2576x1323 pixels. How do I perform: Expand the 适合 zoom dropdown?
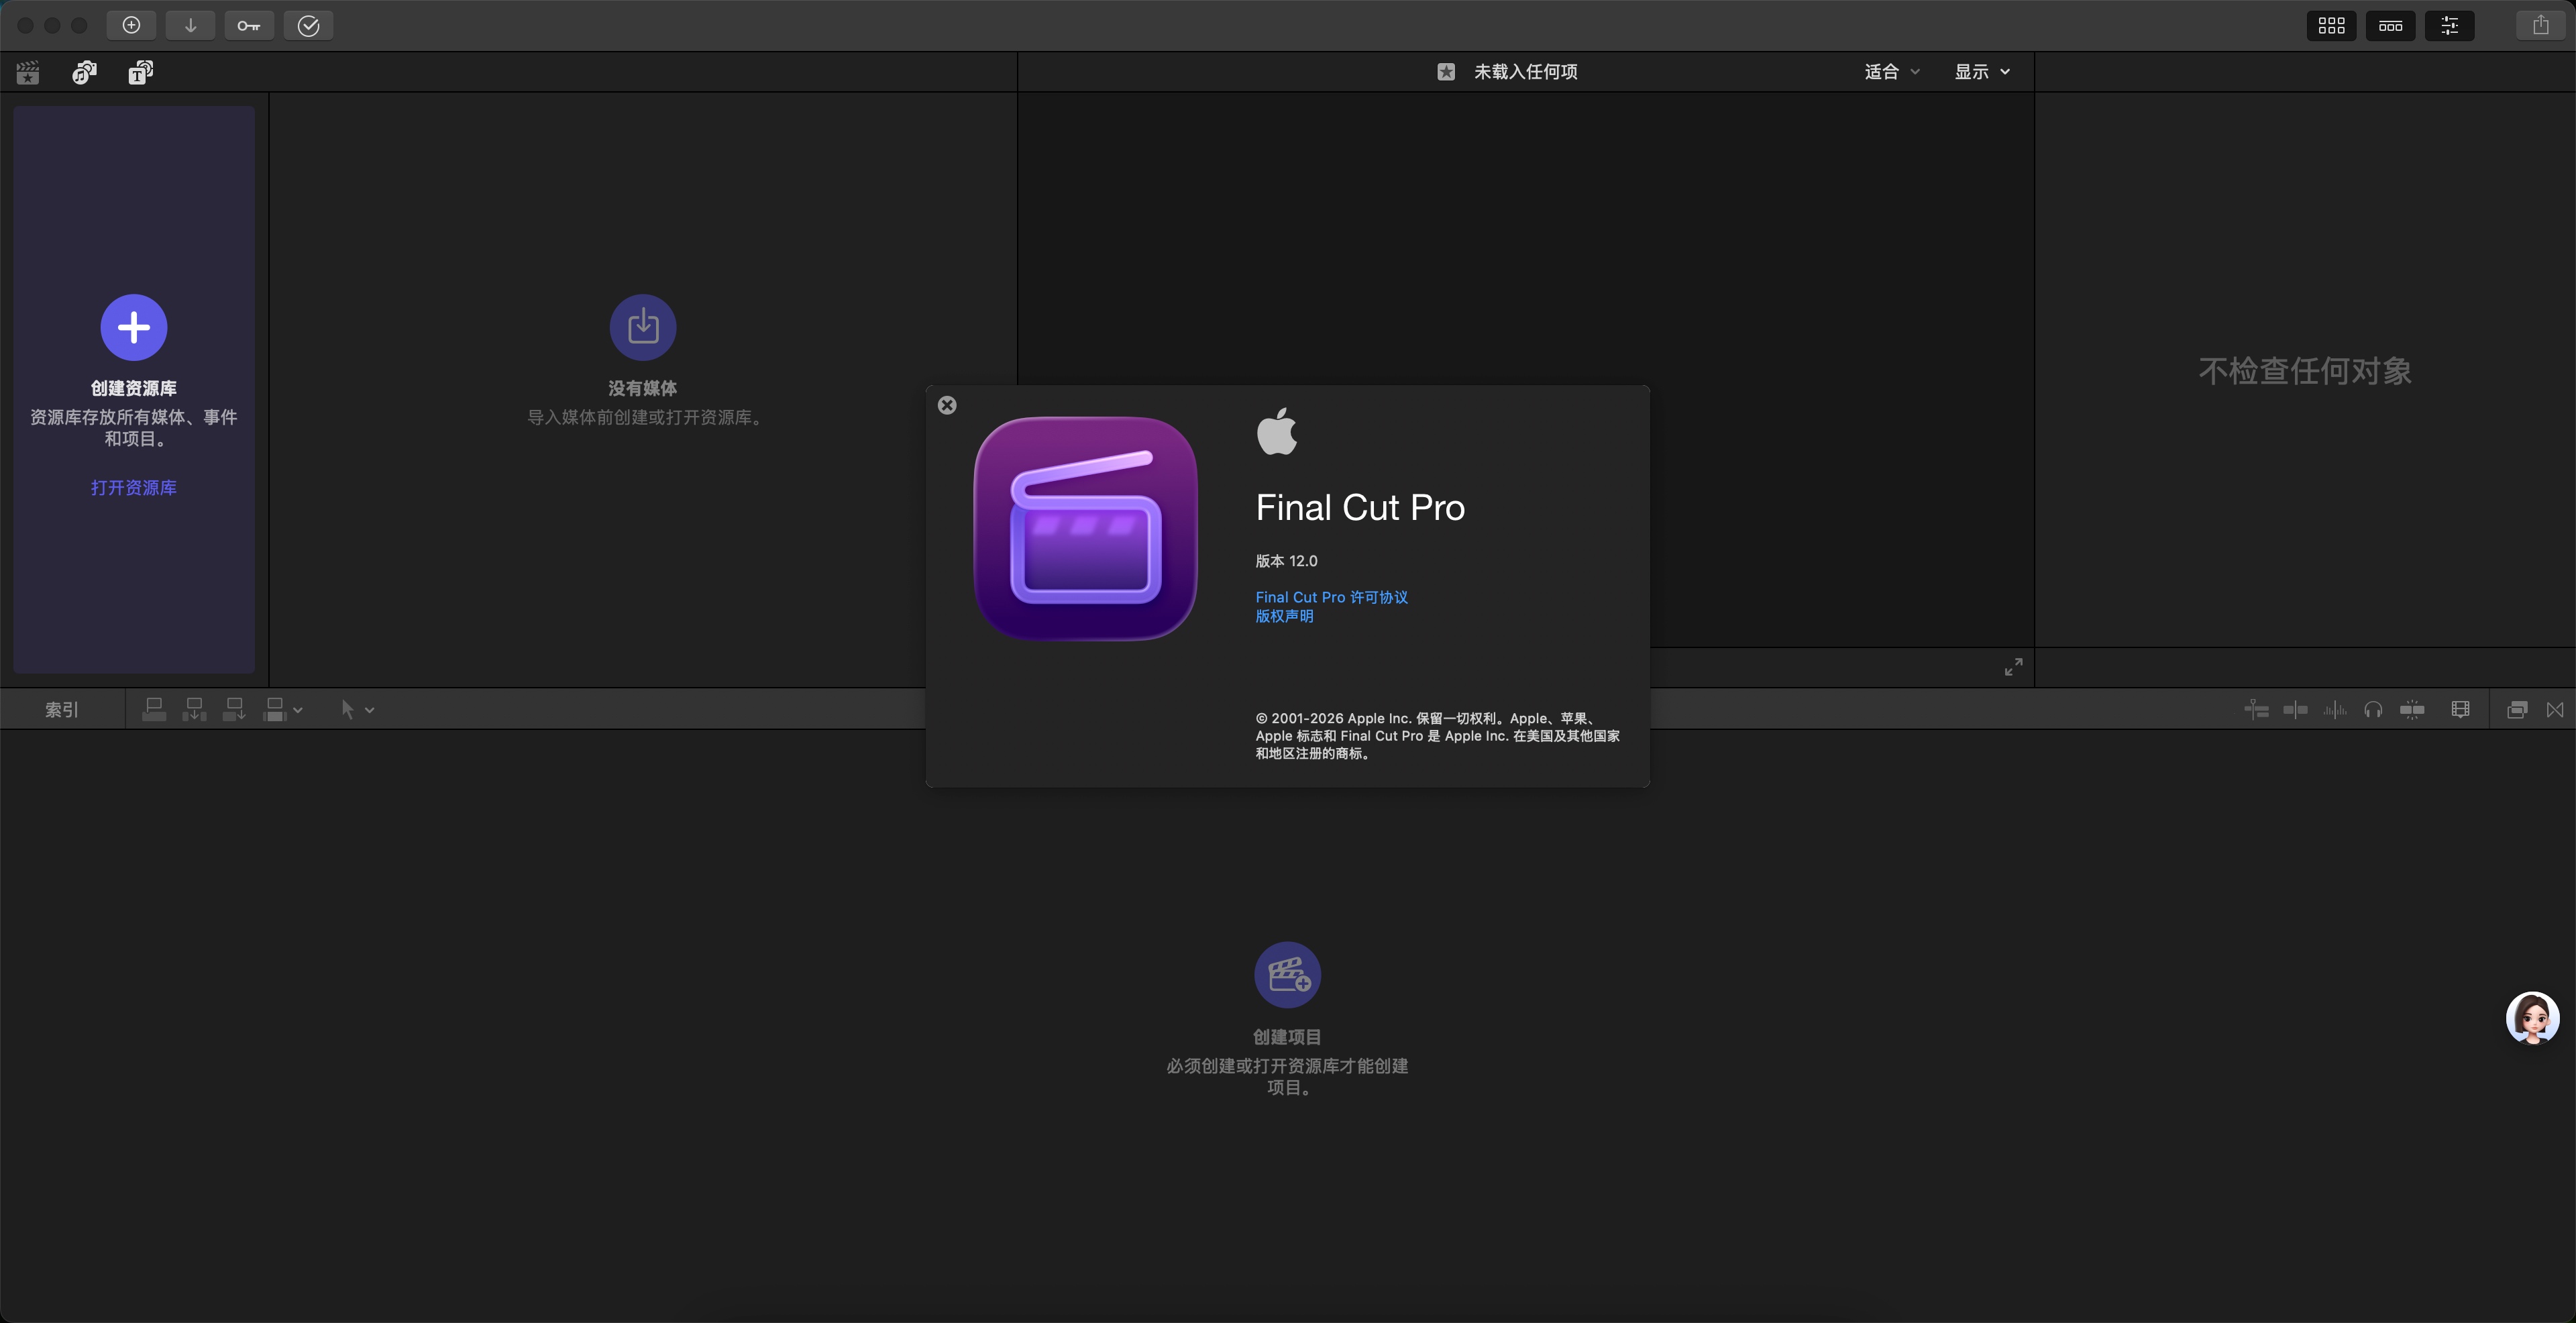click(1891, 72)
